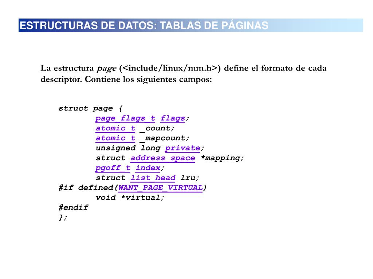Image resolution: width=373 pixels, height=279 pixels.
Task: Click the 'void *virtual;' line
Action: click(x=130, y=198)
